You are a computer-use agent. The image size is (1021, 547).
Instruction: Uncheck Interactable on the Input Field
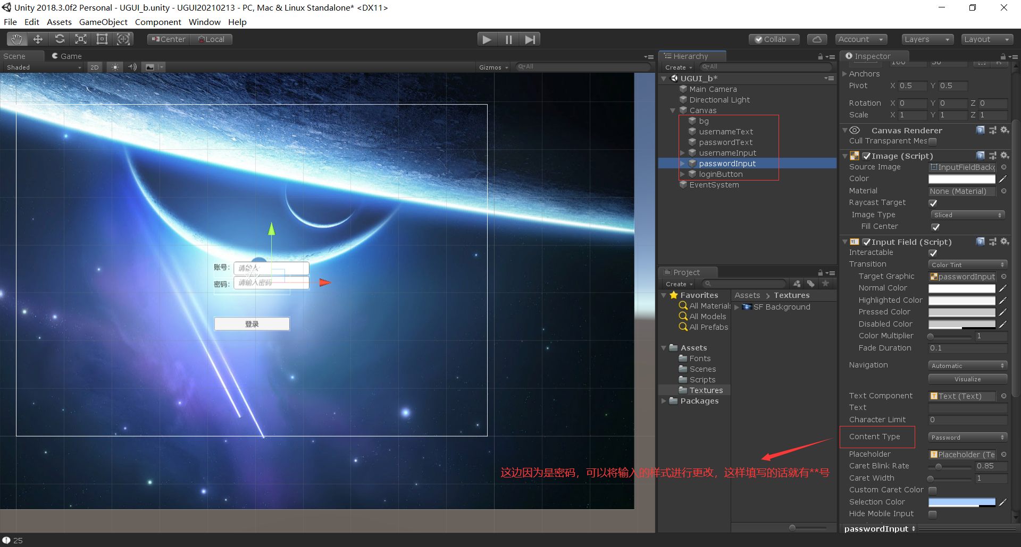pyautogui.click(x=933, y=253)
